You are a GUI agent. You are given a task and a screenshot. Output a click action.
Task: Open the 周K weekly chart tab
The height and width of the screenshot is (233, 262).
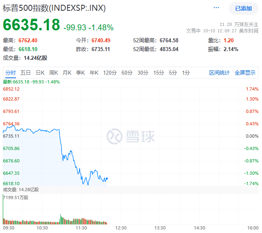(54, 73)
